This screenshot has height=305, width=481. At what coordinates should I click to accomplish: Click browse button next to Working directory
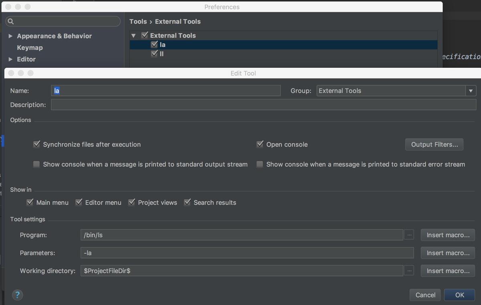(409, 271)
